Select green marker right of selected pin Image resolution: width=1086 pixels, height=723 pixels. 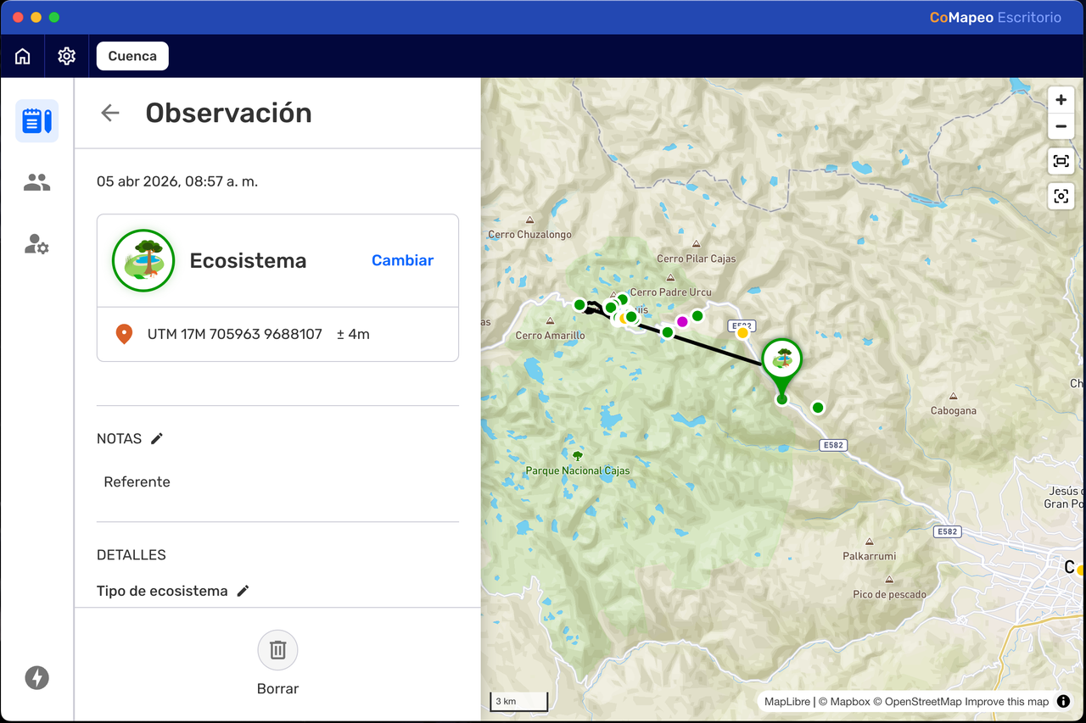pos(818,408)
